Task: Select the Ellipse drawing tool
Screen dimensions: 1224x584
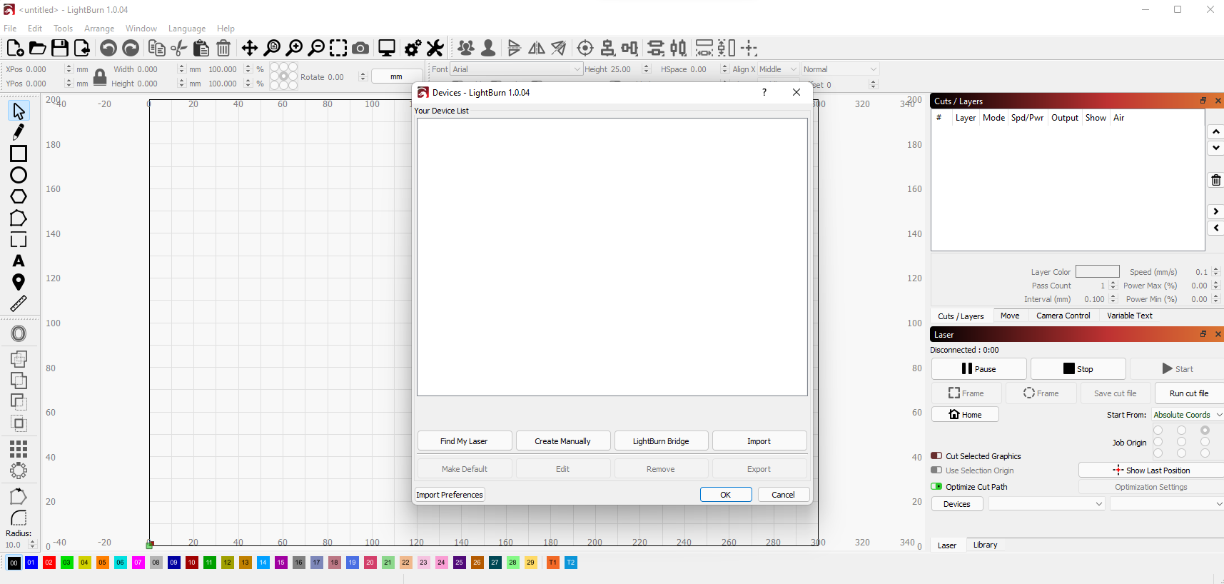Action: 19,175
